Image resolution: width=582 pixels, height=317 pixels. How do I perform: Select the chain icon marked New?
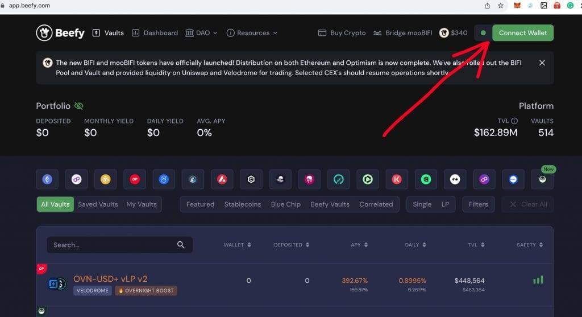point(542,179)
